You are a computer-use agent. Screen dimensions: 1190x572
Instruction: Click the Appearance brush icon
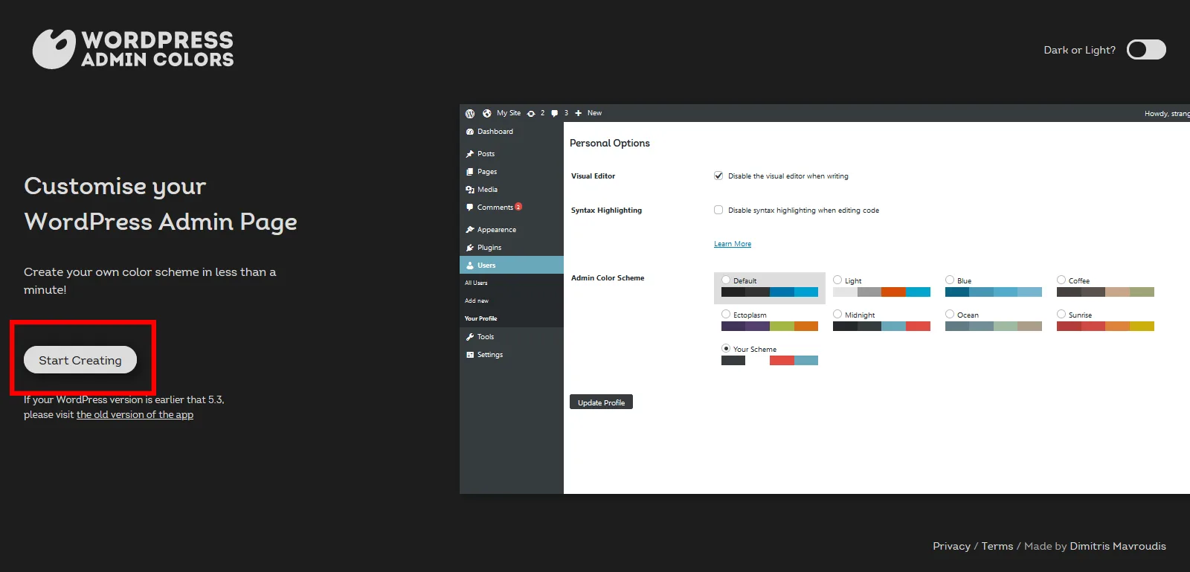(470, 230)
